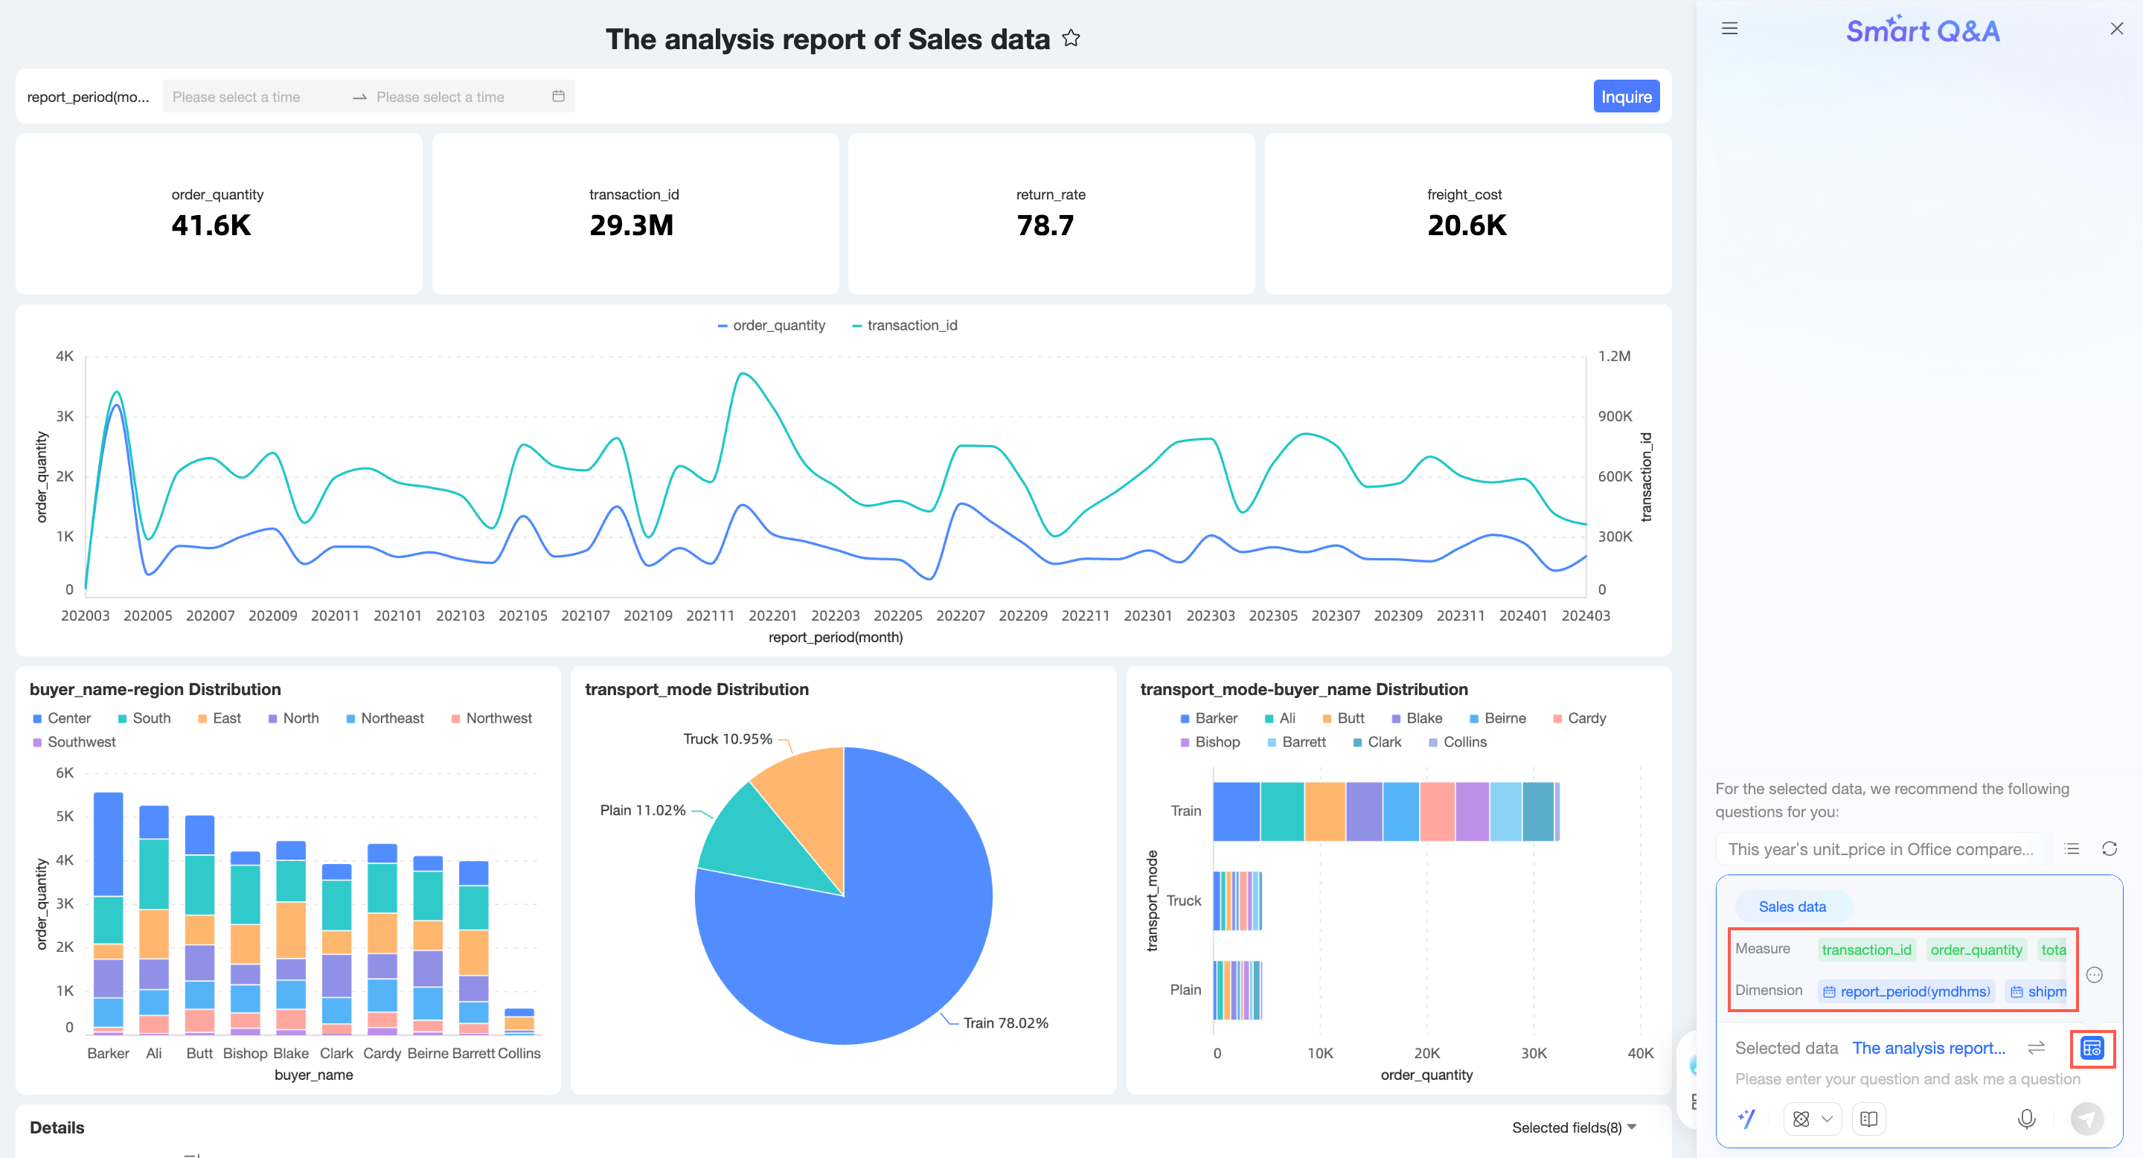The height and width of the screenshot is (1158, 2143).
Task: Click the microphone voice input icon
Action: point(2025,1119)
